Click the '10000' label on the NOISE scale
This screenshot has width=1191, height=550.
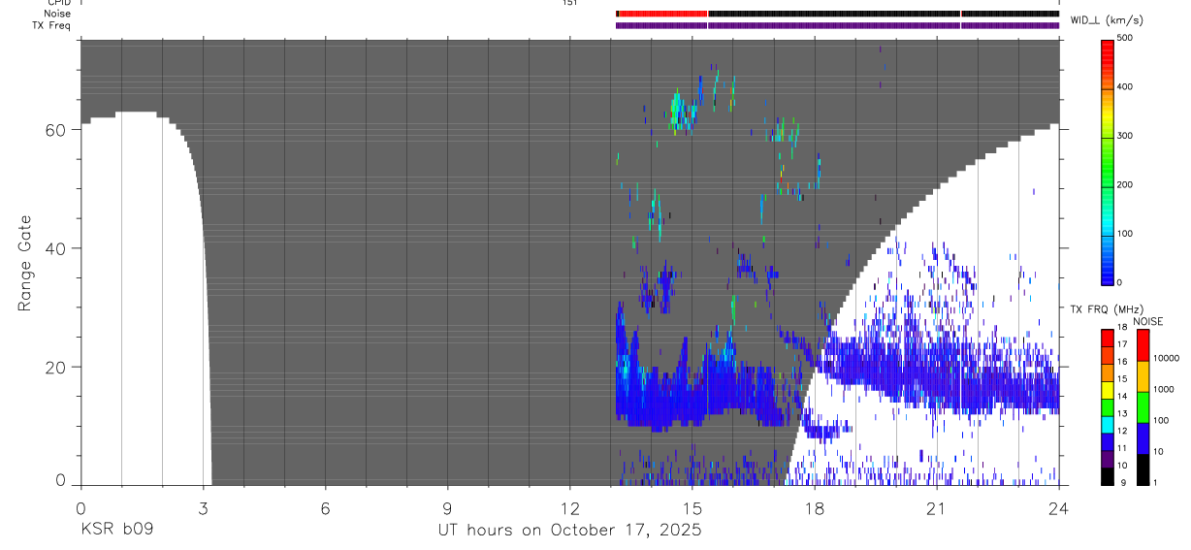click(x=1166, y=358)
